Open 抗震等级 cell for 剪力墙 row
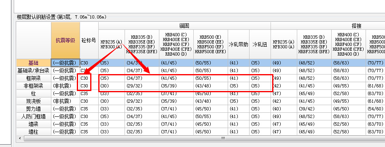This screenshot has height=147, width=385. 66,109
